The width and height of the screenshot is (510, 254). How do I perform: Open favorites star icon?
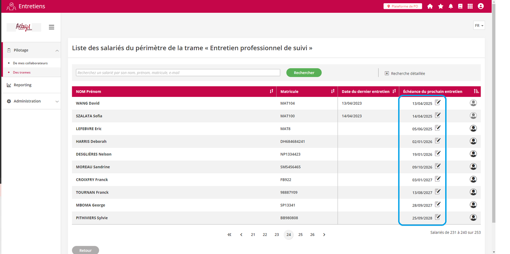coord(441,6)
